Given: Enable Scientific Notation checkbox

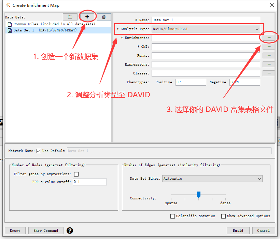Looking at the screenshot, I should tap(172, 216).
